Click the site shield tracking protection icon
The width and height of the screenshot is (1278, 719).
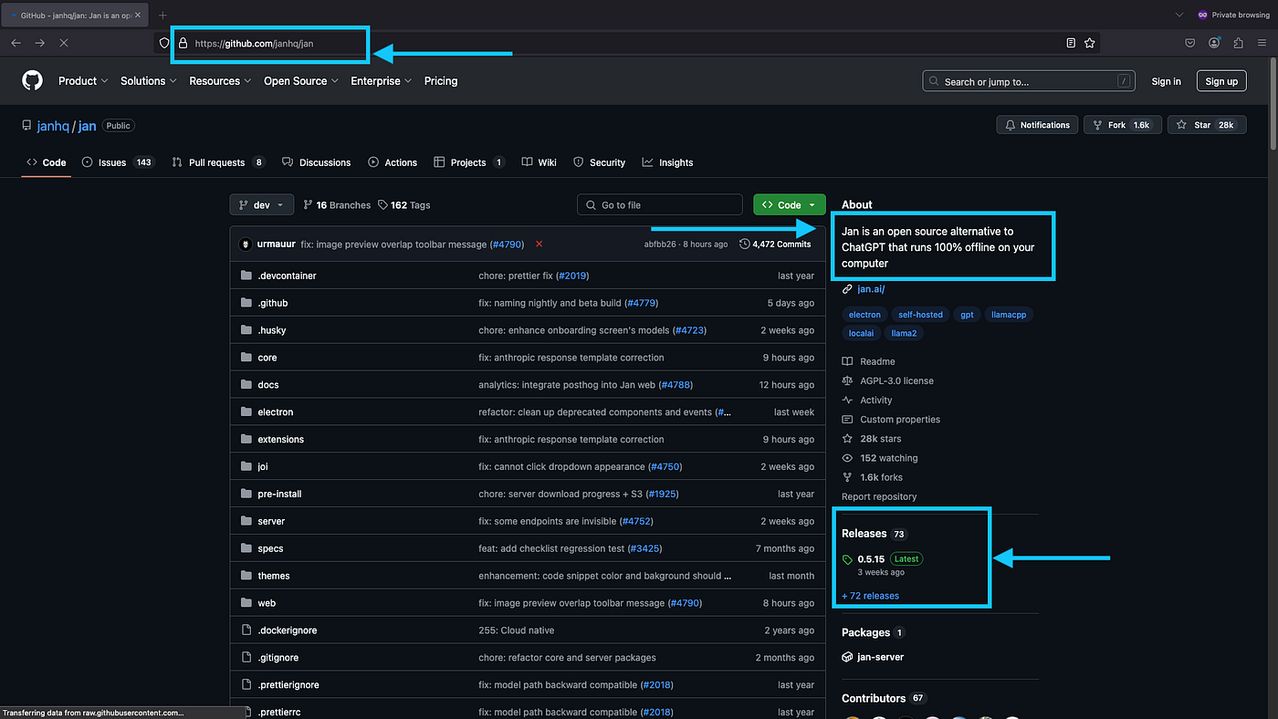(x=164, y=43)
